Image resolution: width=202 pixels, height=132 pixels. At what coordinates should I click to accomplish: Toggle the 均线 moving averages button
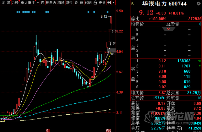point(61,2)
